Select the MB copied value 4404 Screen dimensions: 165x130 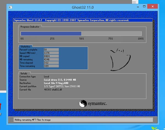click(x=51, y=56)
